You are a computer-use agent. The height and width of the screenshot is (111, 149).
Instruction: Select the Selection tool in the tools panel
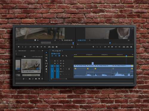(46, 52)
